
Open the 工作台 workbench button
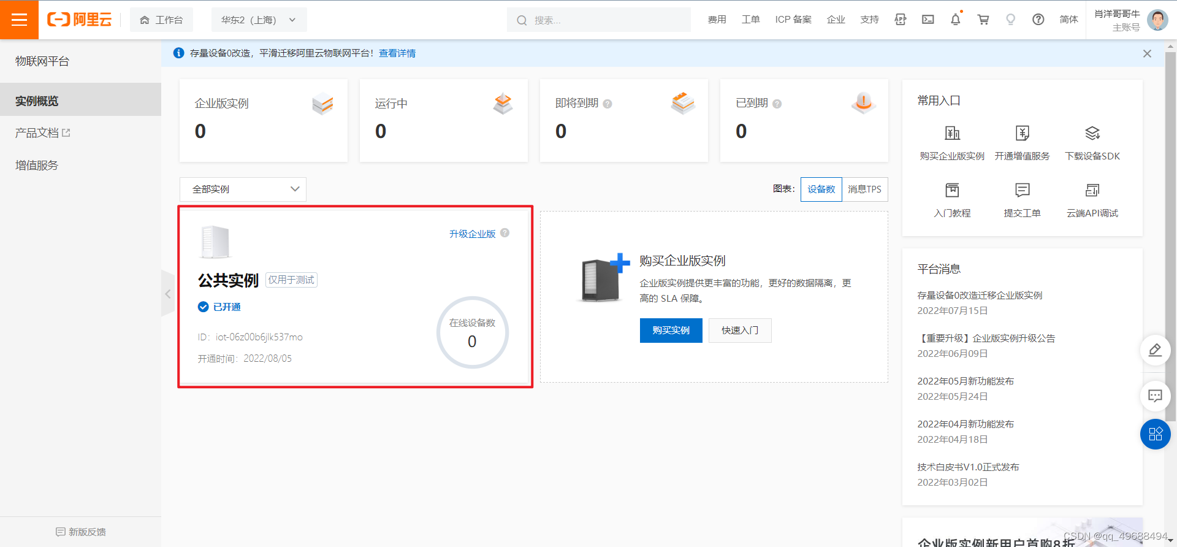pyautogui.click(x=161, y=20)
